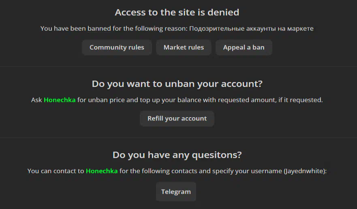Click the You have been text
357x209 pixels.
point(63,29)
